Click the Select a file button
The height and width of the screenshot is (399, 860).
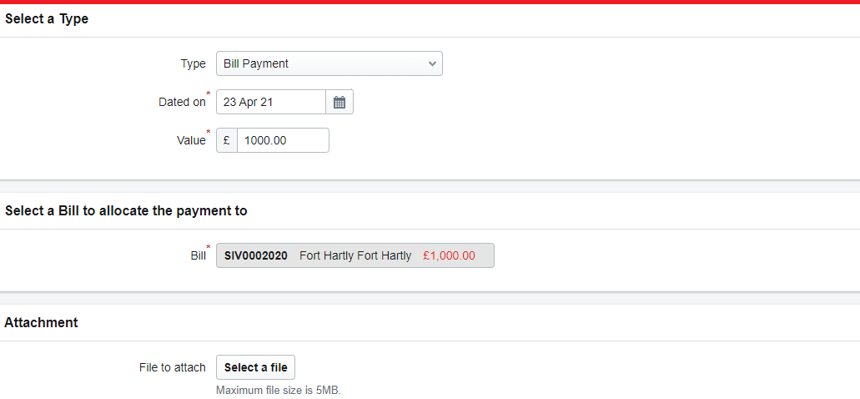click(255, 368)
